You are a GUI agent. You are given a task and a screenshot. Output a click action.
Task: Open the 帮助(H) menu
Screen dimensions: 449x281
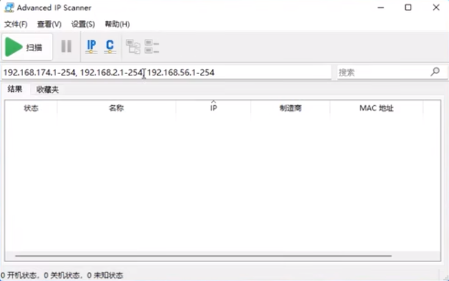click(118, 24)
